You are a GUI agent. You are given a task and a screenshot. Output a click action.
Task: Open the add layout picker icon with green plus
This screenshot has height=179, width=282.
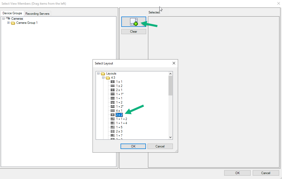point(133,22)
